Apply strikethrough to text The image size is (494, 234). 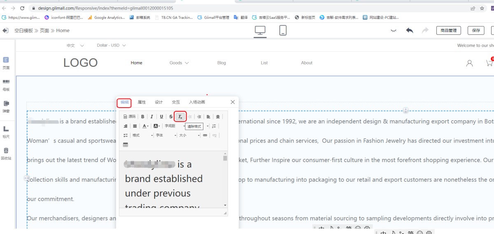[x=171, y=117]
